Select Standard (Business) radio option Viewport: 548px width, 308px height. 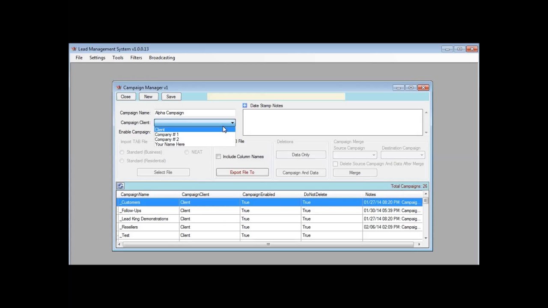(x=122, y=152)
